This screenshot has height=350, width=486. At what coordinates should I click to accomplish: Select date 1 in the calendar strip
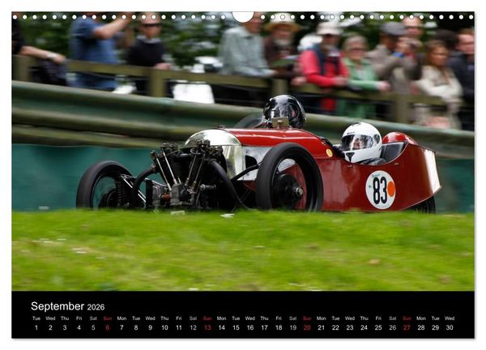click(36, 327)
